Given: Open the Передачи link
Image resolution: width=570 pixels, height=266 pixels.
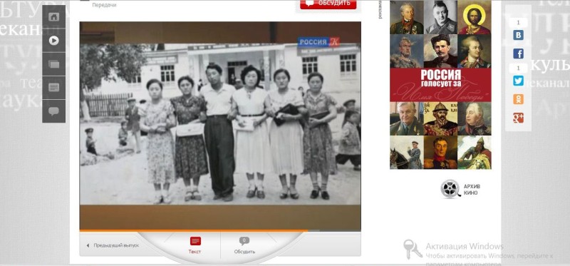Looking at the screenshot, I should pyautogui.click(x=104, y=5).
